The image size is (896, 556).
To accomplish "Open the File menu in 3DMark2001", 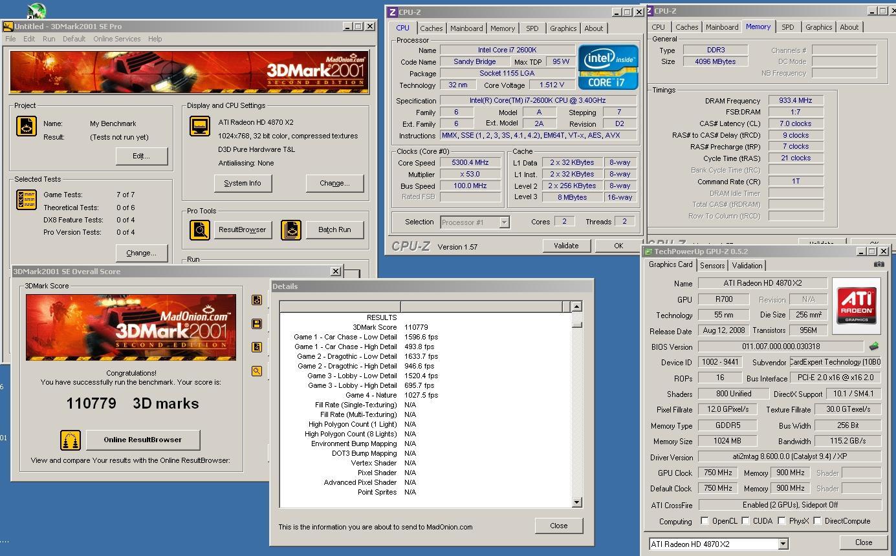I will click(x=10, y=39).
